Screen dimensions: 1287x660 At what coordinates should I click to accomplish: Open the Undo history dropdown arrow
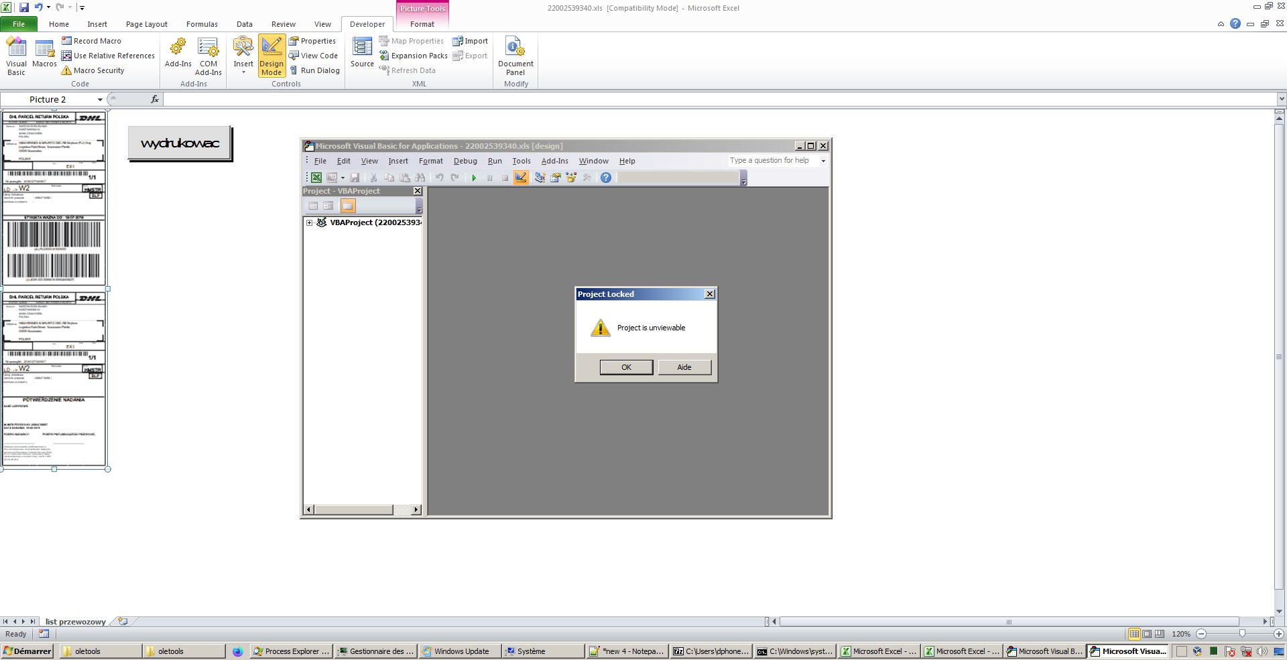pos(48,7)
